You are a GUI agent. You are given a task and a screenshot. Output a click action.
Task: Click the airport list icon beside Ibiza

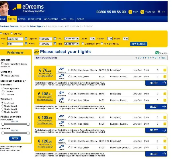click(26, 44)
